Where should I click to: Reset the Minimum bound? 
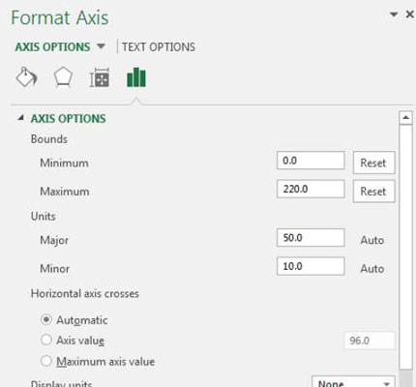373,163
